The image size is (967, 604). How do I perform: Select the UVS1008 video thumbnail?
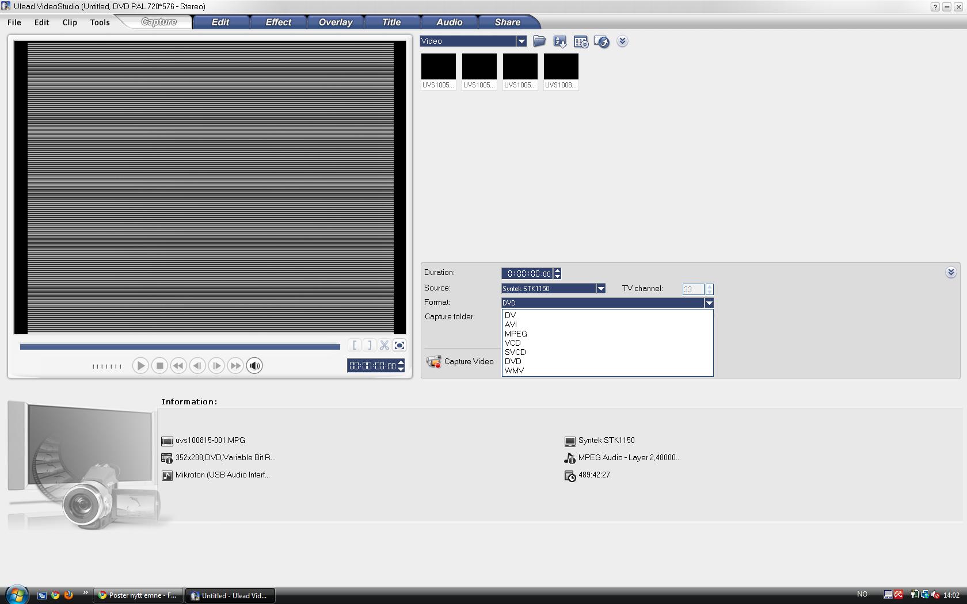(561, 71)
